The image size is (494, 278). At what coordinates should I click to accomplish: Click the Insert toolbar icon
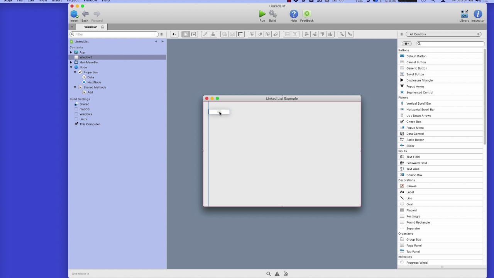point(74,14)
